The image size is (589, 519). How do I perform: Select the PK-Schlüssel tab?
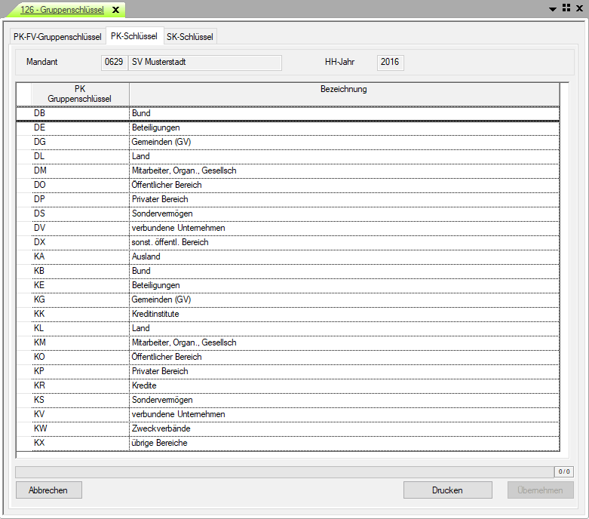[133, 36]
